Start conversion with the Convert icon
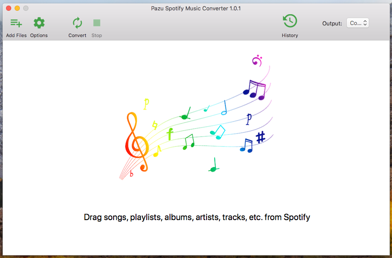The width and height of the screenshot is (392, 258). pyautogui.click(x=77, y=23)
